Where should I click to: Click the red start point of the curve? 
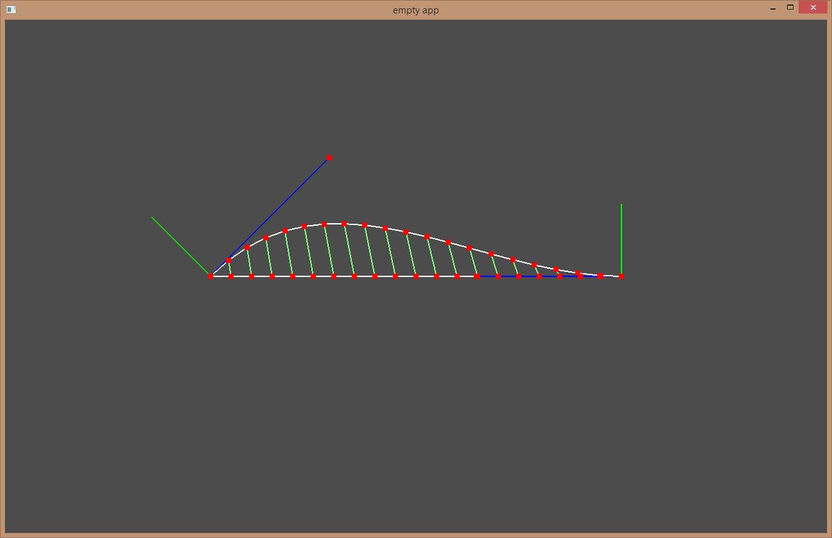point(210,276)
